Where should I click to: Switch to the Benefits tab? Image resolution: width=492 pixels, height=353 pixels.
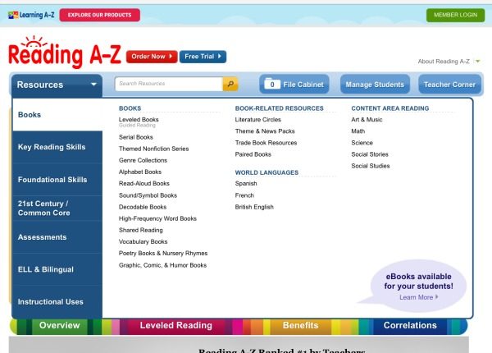(x=301, y=325)
